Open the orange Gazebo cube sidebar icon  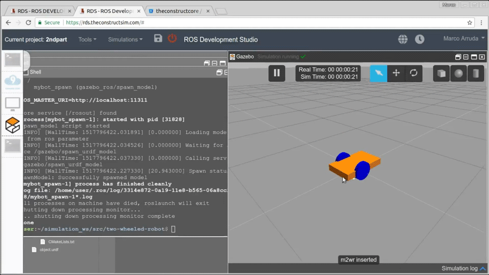tap(13, 125)
